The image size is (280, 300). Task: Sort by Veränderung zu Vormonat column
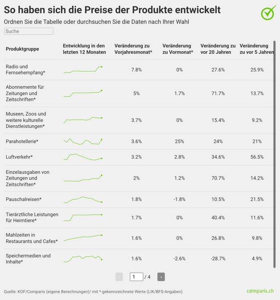(x=178, y=49)
